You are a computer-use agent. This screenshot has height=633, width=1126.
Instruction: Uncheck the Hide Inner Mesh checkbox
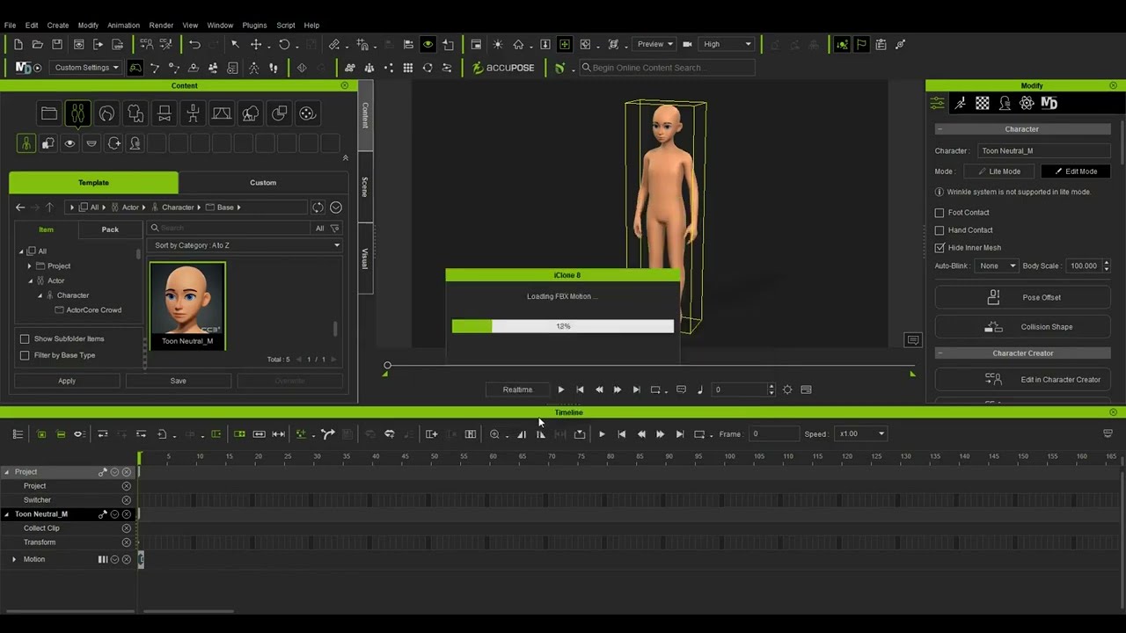click(x=940, y=248)
